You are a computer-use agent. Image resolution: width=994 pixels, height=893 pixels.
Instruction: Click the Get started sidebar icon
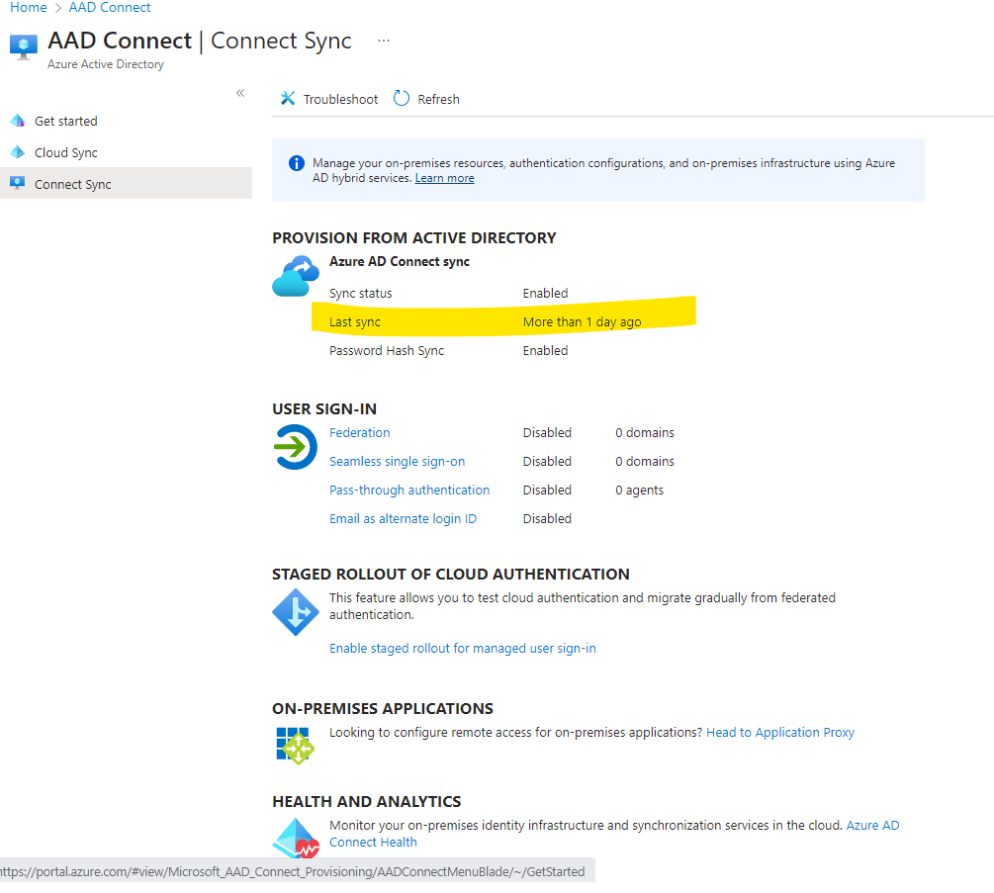click(x=18, y=121)
